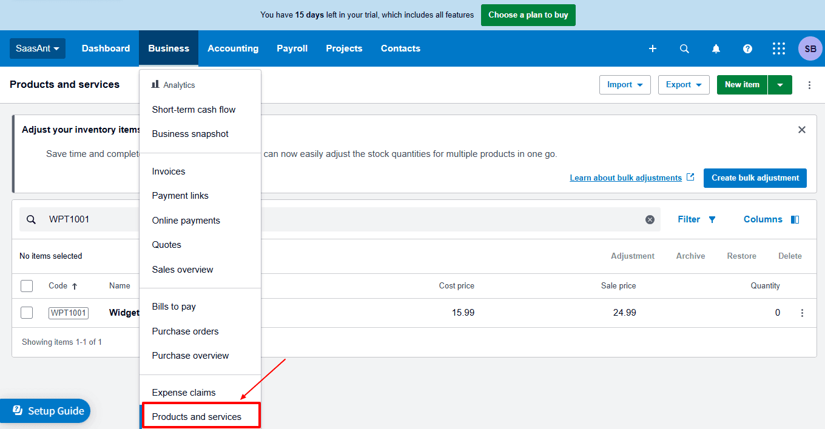Image resolution: width=825 pixels, height=429 pixels.
Task: Open search with the magnifier icon
Action: pyautogui.click(x=684, y=48)
